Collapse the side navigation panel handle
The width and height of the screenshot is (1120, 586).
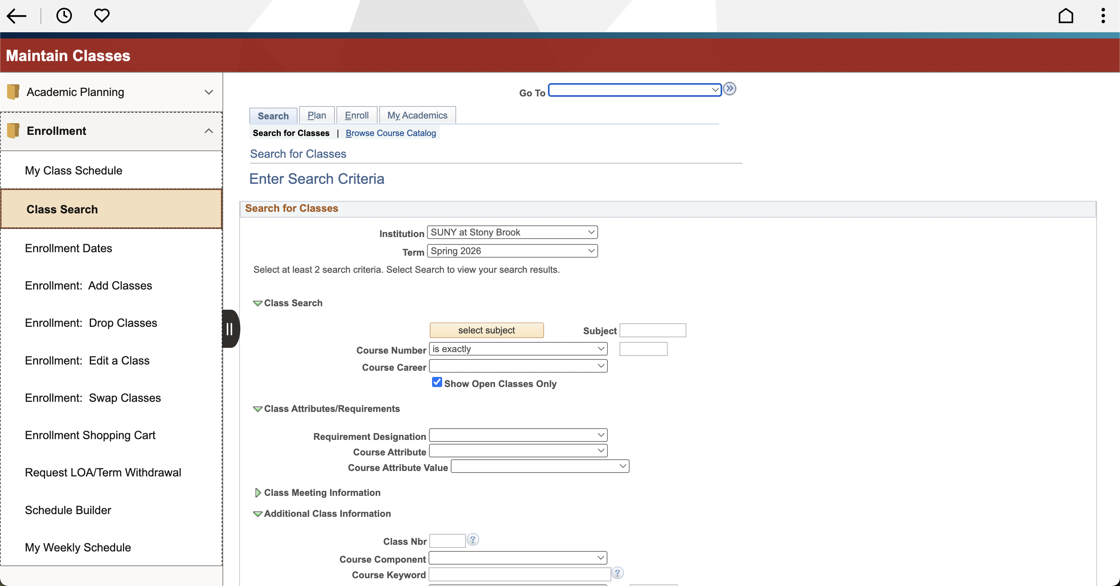pyautogui.click(x=231, y=329)
